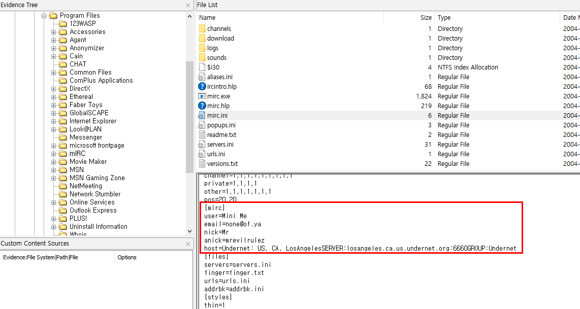The width and height of the screenshot is (580, 309).
Task: Select the PLUS! folder in tree
Action: click(x=78, y=219)
